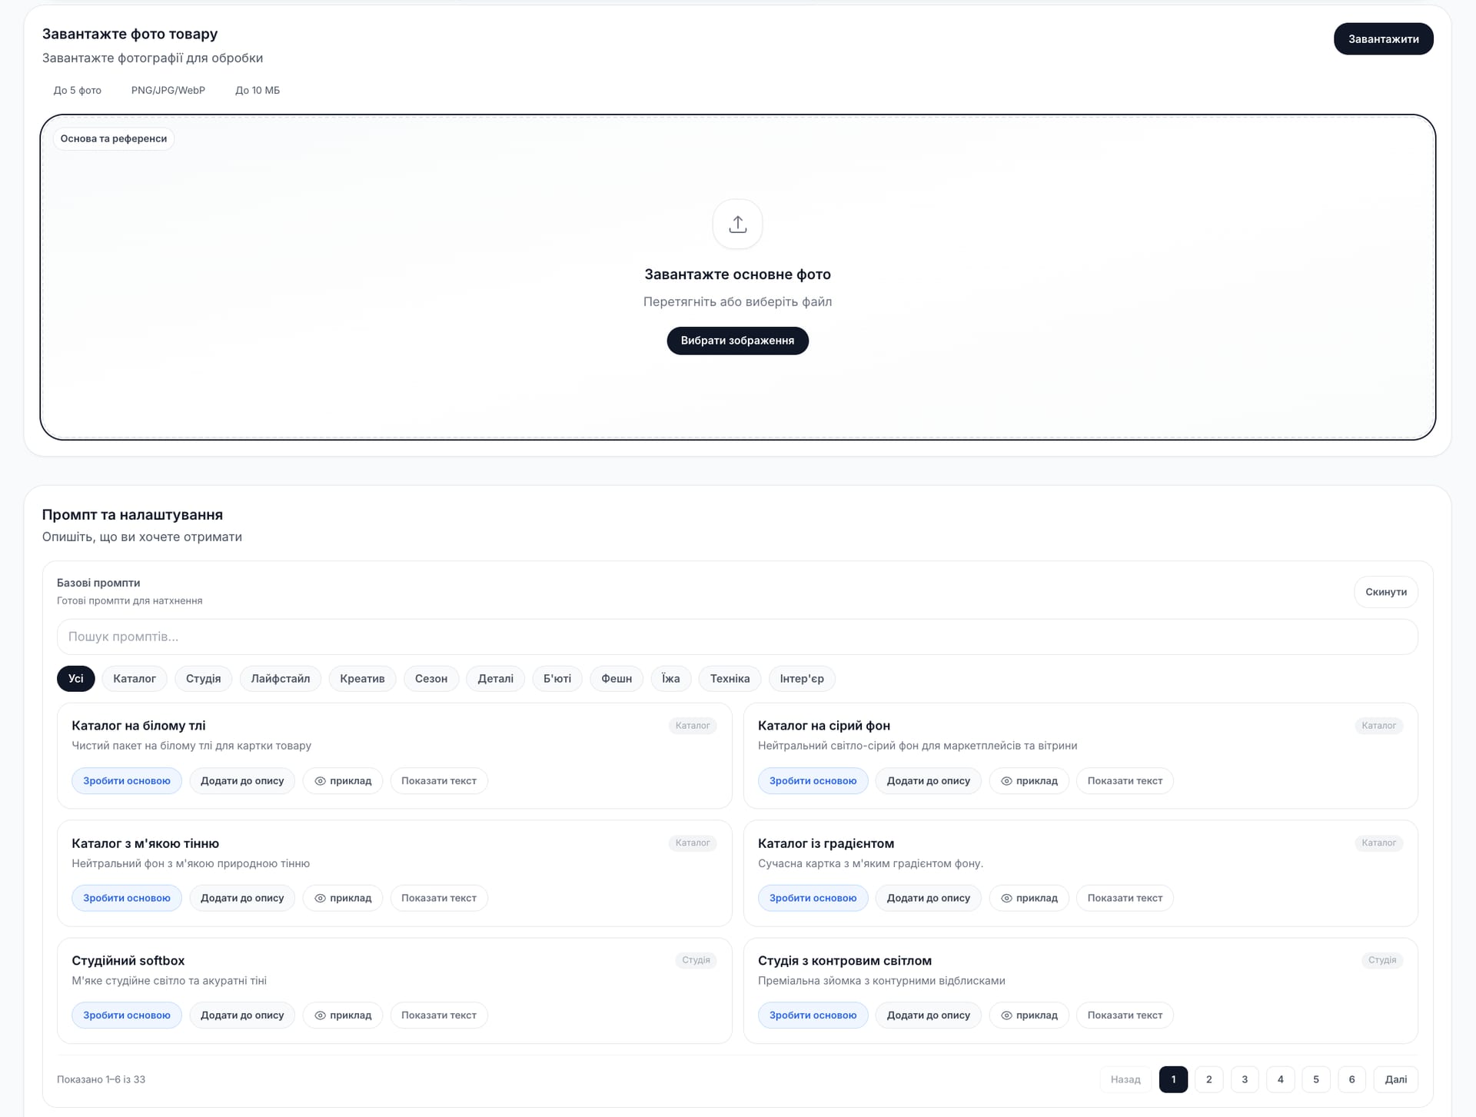
Task: Reset prompts with Скинути button
Action: [x=1385, y=592]
